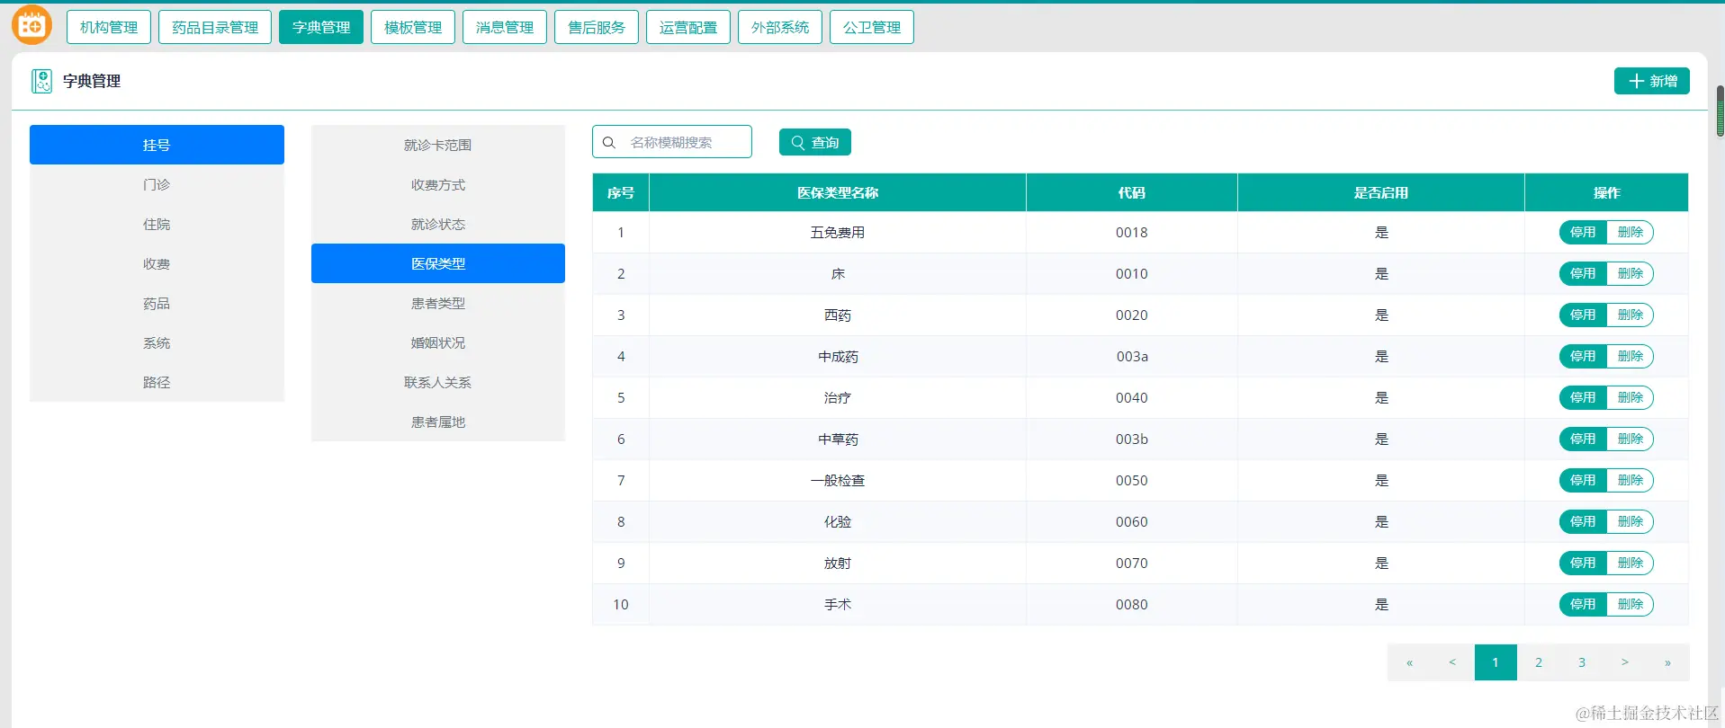Choose 婚姻状况 dictionary item

[438, 342]
